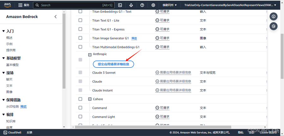The height and width of the screenshot is (136, 284).
Task: Open 文本 playground in the sidebar
Action: 9,86
